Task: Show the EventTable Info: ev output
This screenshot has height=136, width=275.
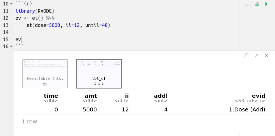Action: [x=45, y=74]
